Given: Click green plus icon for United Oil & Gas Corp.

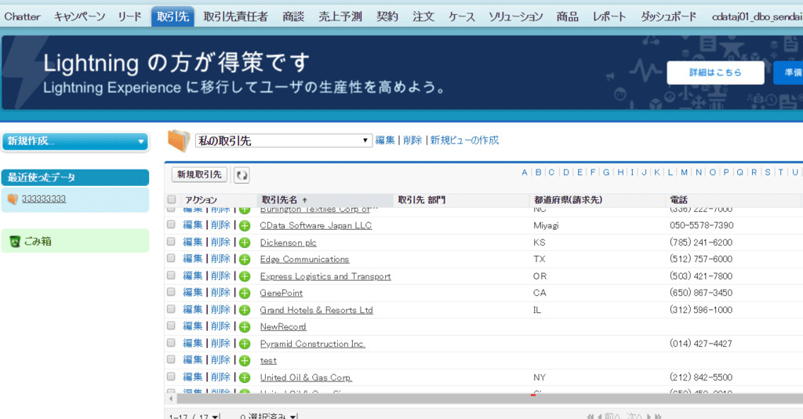Looking at the screenshot, I should tap(245, 378).
